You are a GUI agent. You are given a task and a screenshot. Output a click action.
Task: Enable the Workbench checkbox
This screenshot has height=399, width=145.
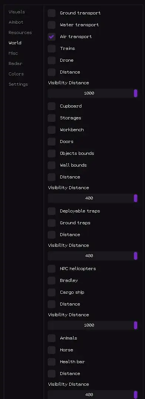[x=51, y=130]
